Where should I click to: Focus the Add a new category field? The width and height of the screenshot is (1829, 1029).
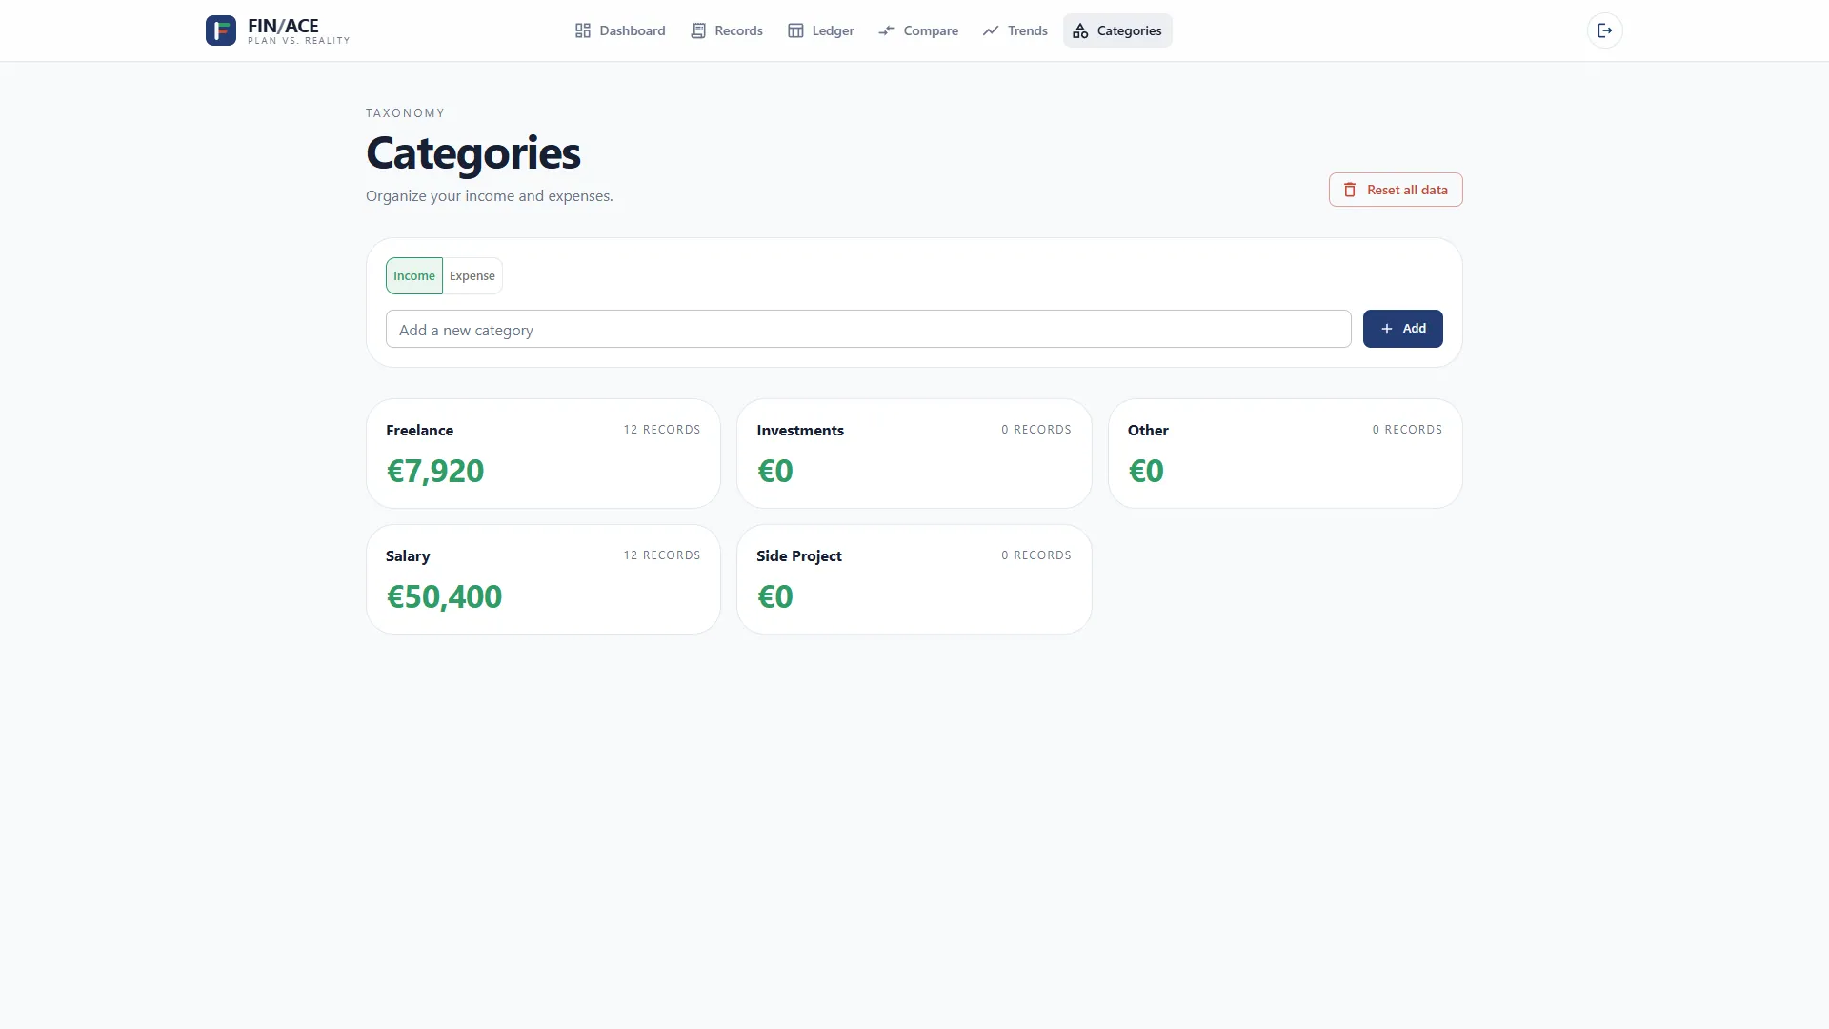coord(868,329)
